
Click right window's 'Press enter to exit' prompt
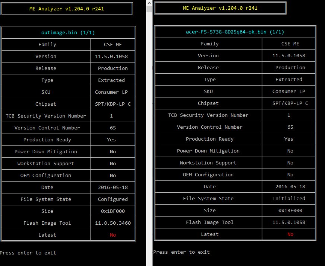click(182, 252)
